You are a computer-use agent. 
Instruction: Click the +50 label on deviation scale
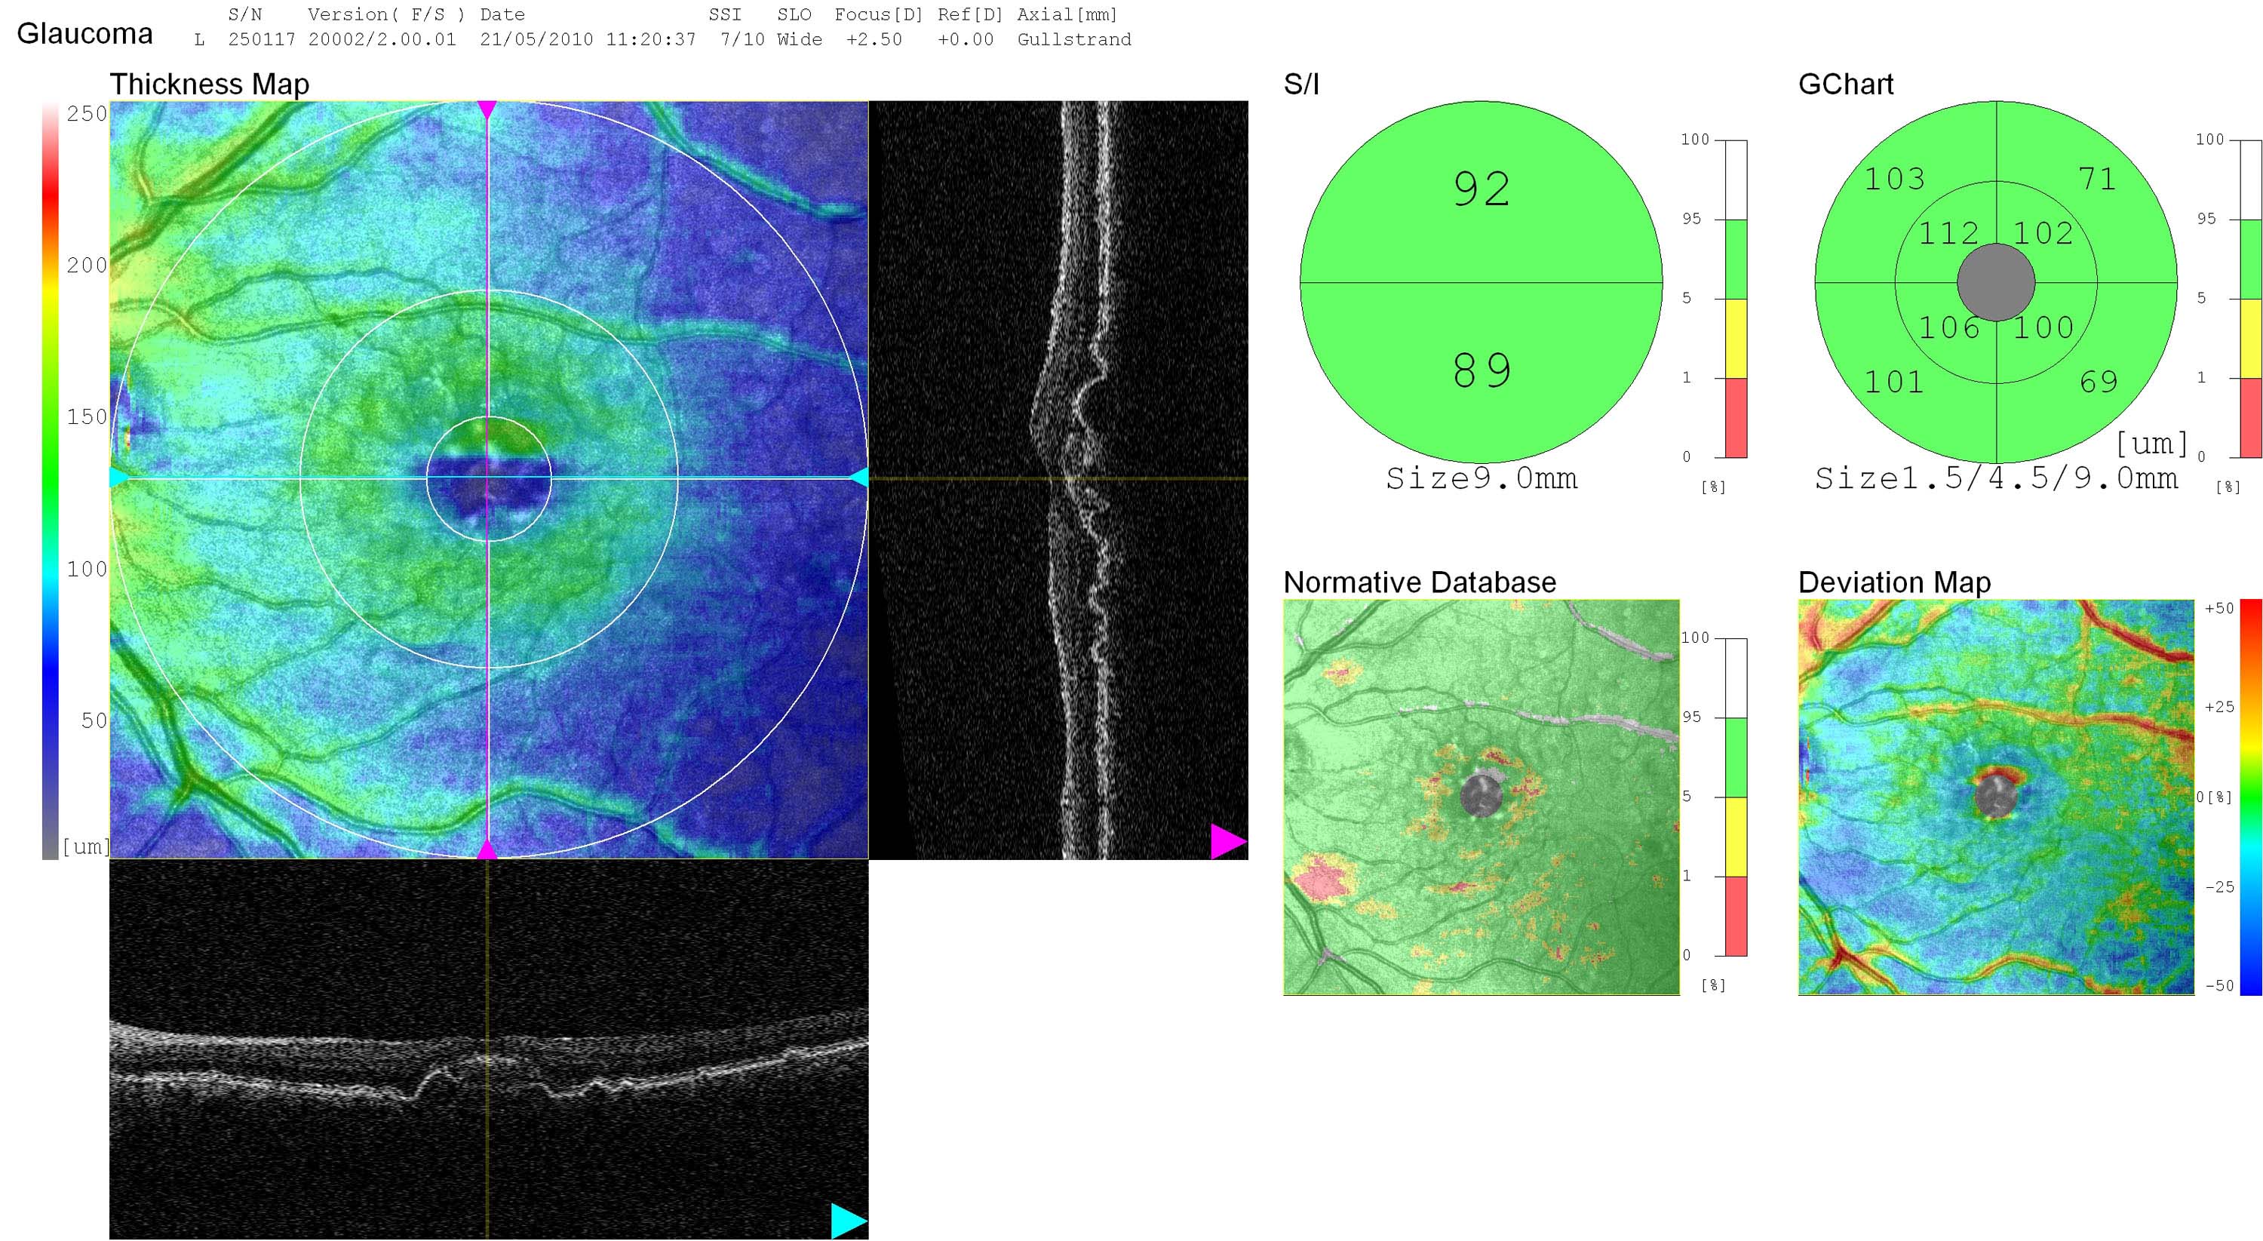point(2219,609)
